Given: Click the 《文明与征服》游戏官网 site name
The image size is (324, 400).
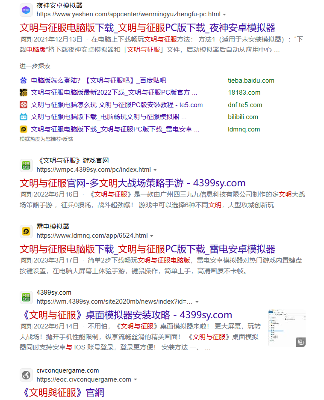Looking at the screenshot, I should (73, 161).
